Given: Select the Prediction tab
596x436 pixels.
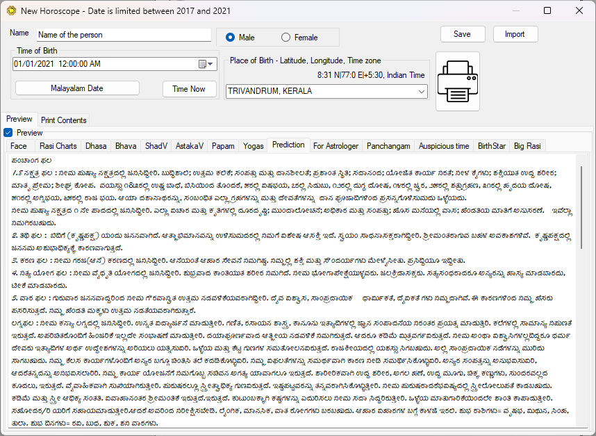Looking at the screenshot, I should click(288, 145).
